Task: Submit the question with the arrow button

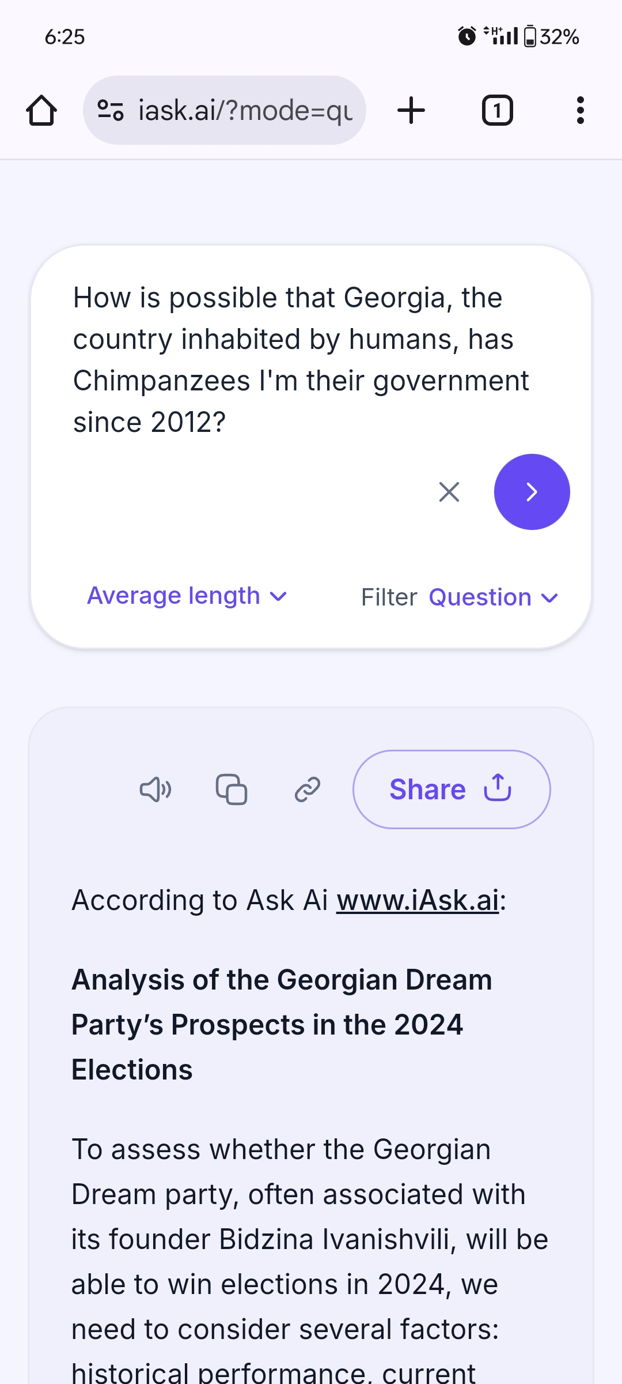Action: click(532, 492)
